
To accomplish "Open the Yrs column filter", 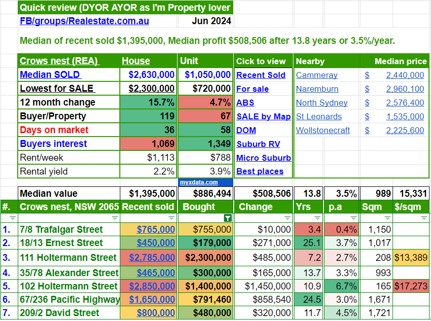I will tap(319, 218).
